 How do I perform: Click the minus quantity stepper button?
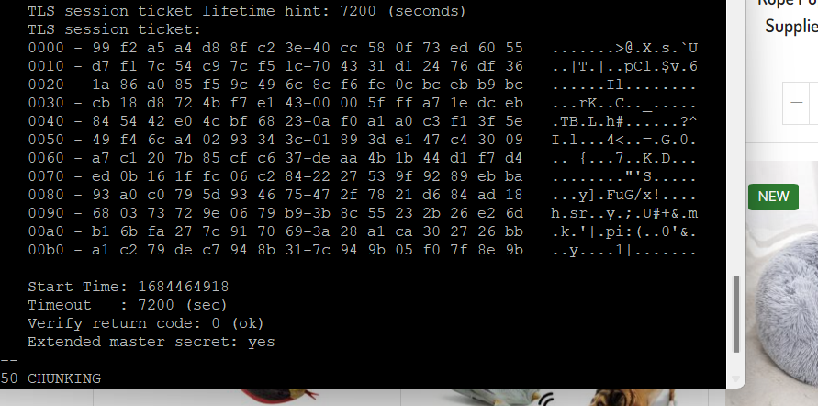(x=796, y=103)
